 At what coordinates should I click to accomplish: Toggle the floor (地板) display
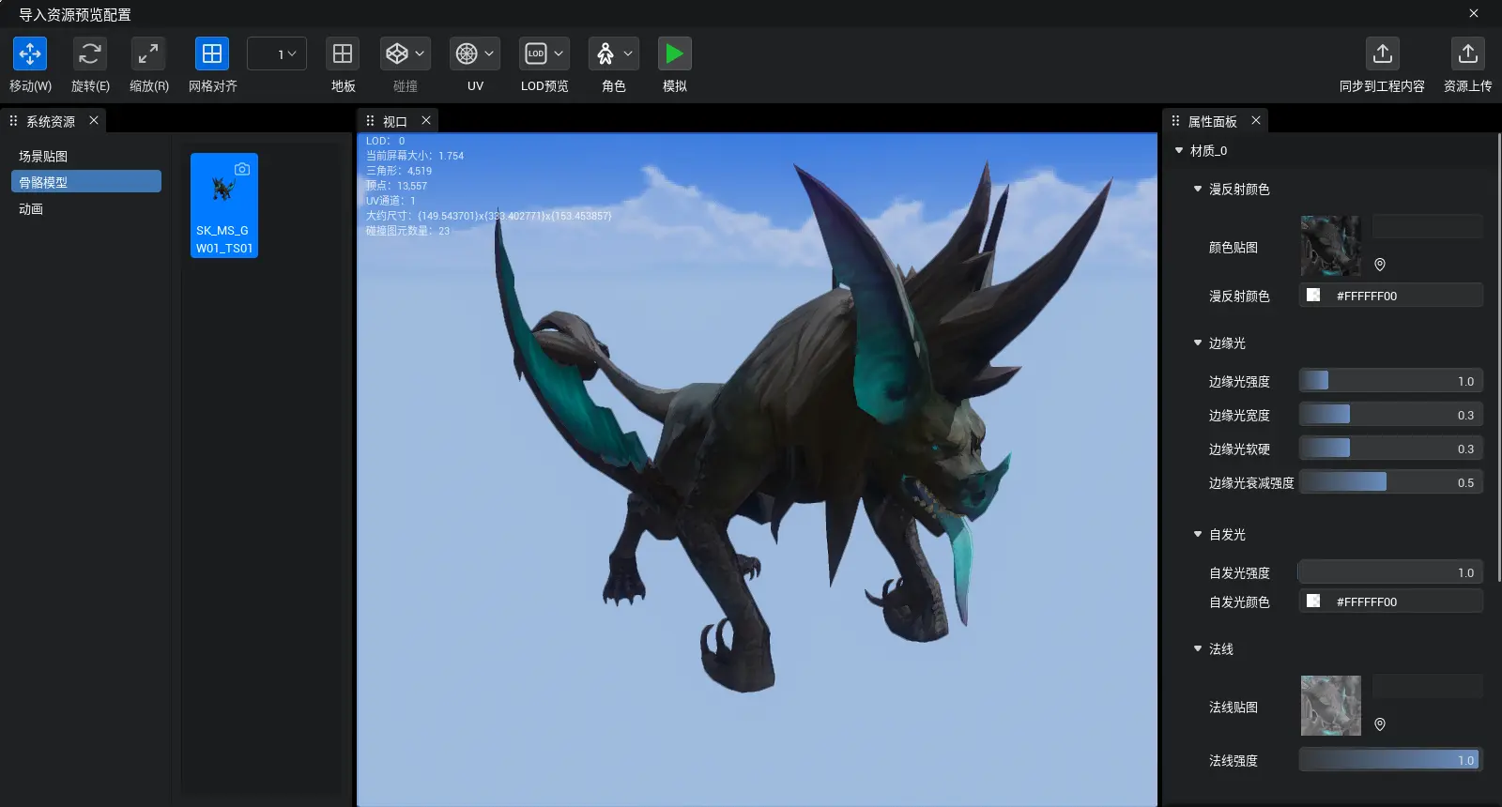(343, 53)
